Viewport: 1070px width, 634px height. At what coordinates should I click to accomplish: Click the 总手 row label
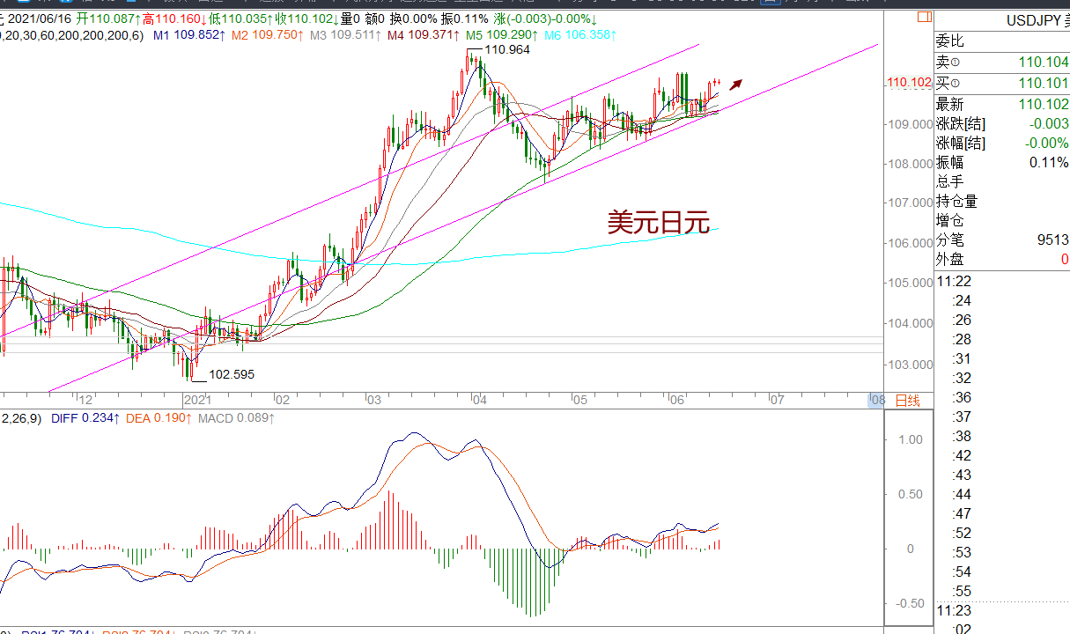coord(949,181)
